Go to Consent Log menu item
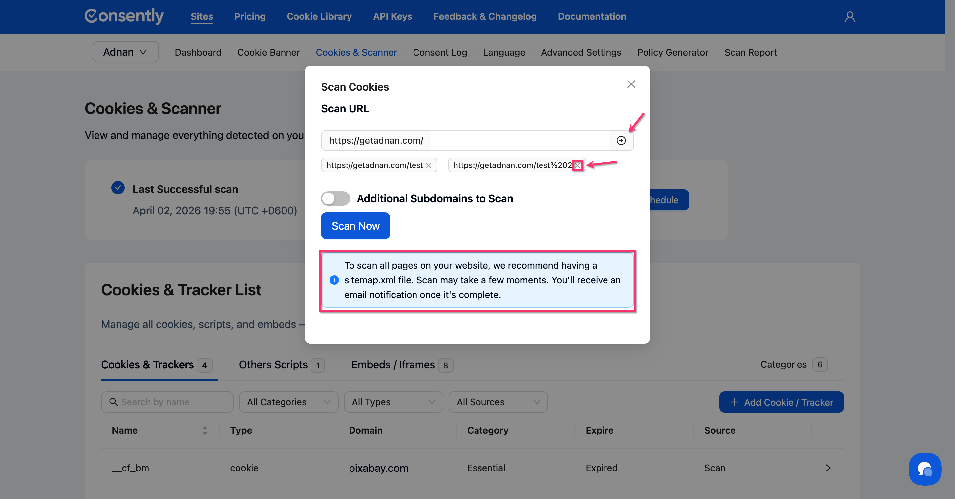 [x=440, y=52]
